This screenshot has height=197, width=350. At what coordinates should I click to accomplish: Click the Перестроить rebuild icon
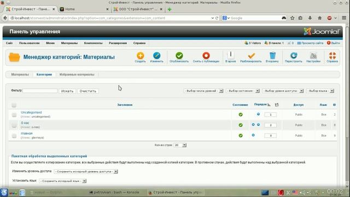click(x=294, y=56)
